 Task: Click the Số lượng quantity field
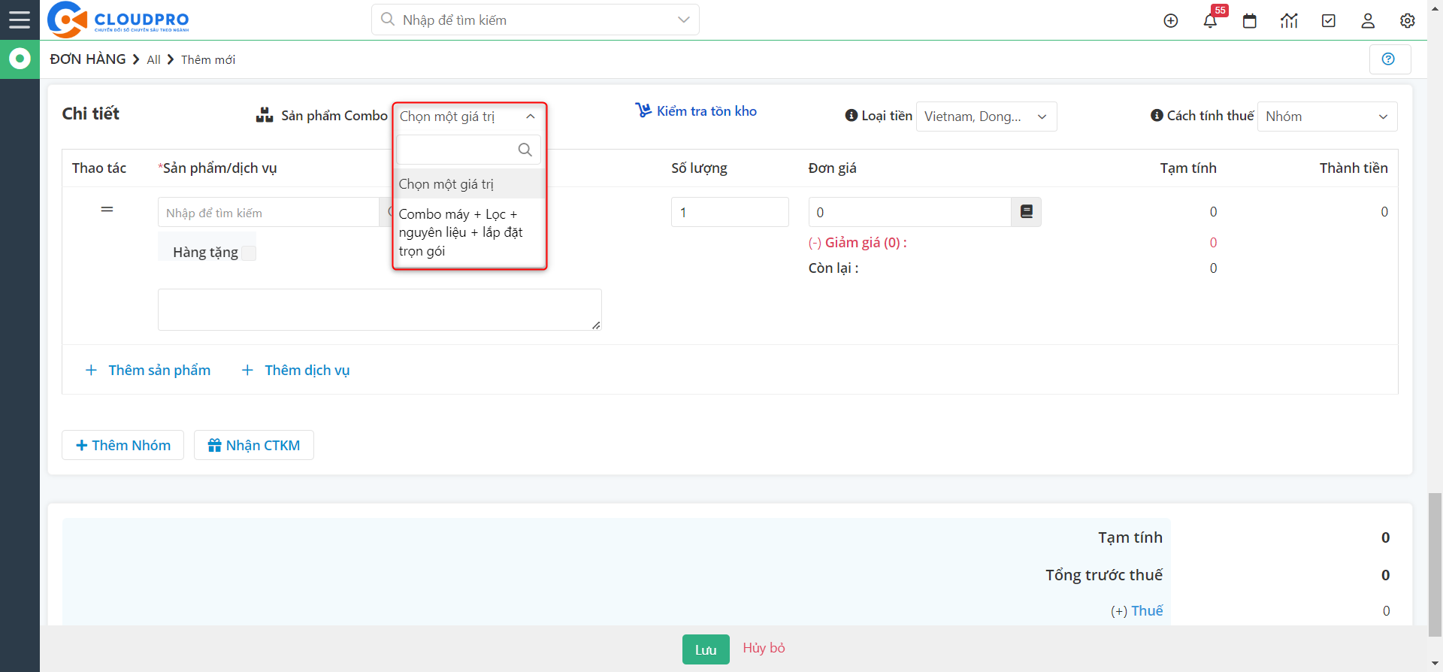click(730, 212)
